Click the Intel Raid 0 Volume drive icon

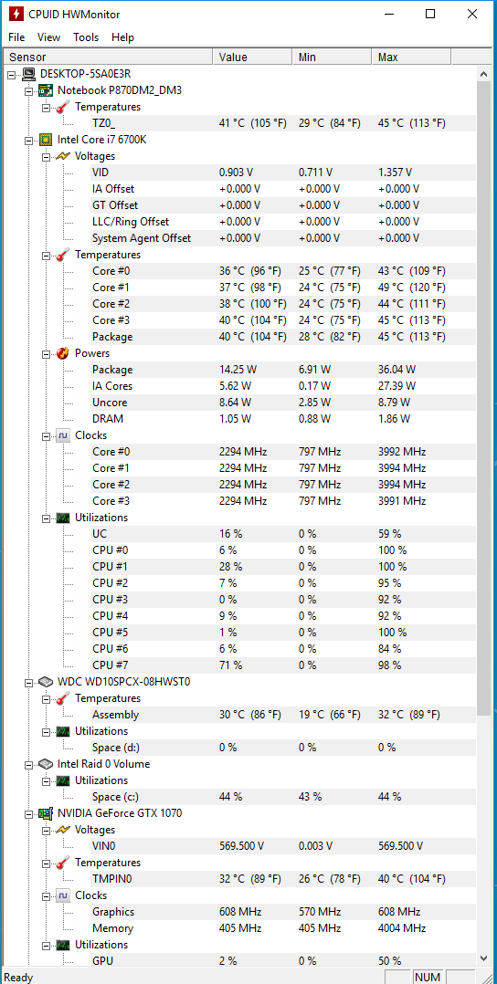pos(46,764)
